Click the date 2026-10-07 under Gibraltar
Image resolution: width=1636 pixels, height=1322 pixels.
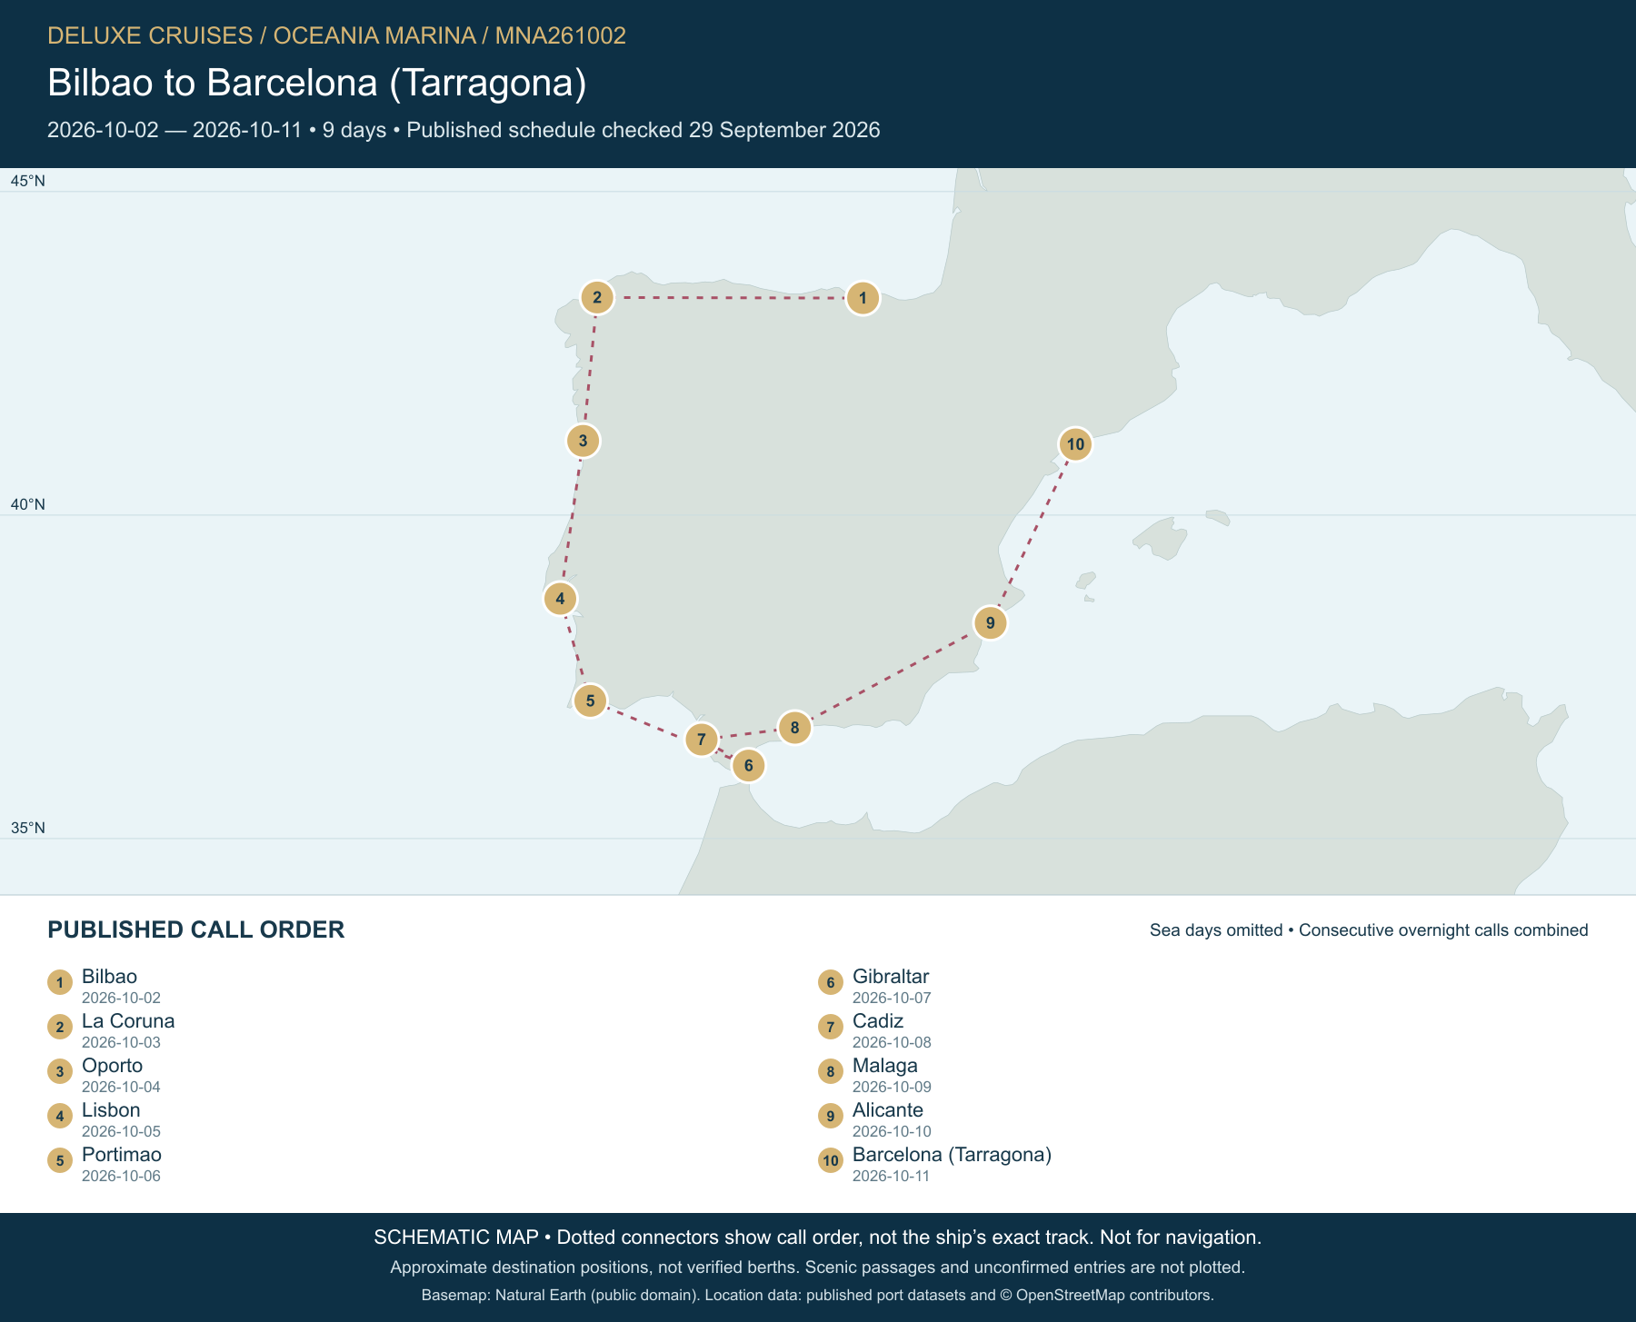pos(892,998)
